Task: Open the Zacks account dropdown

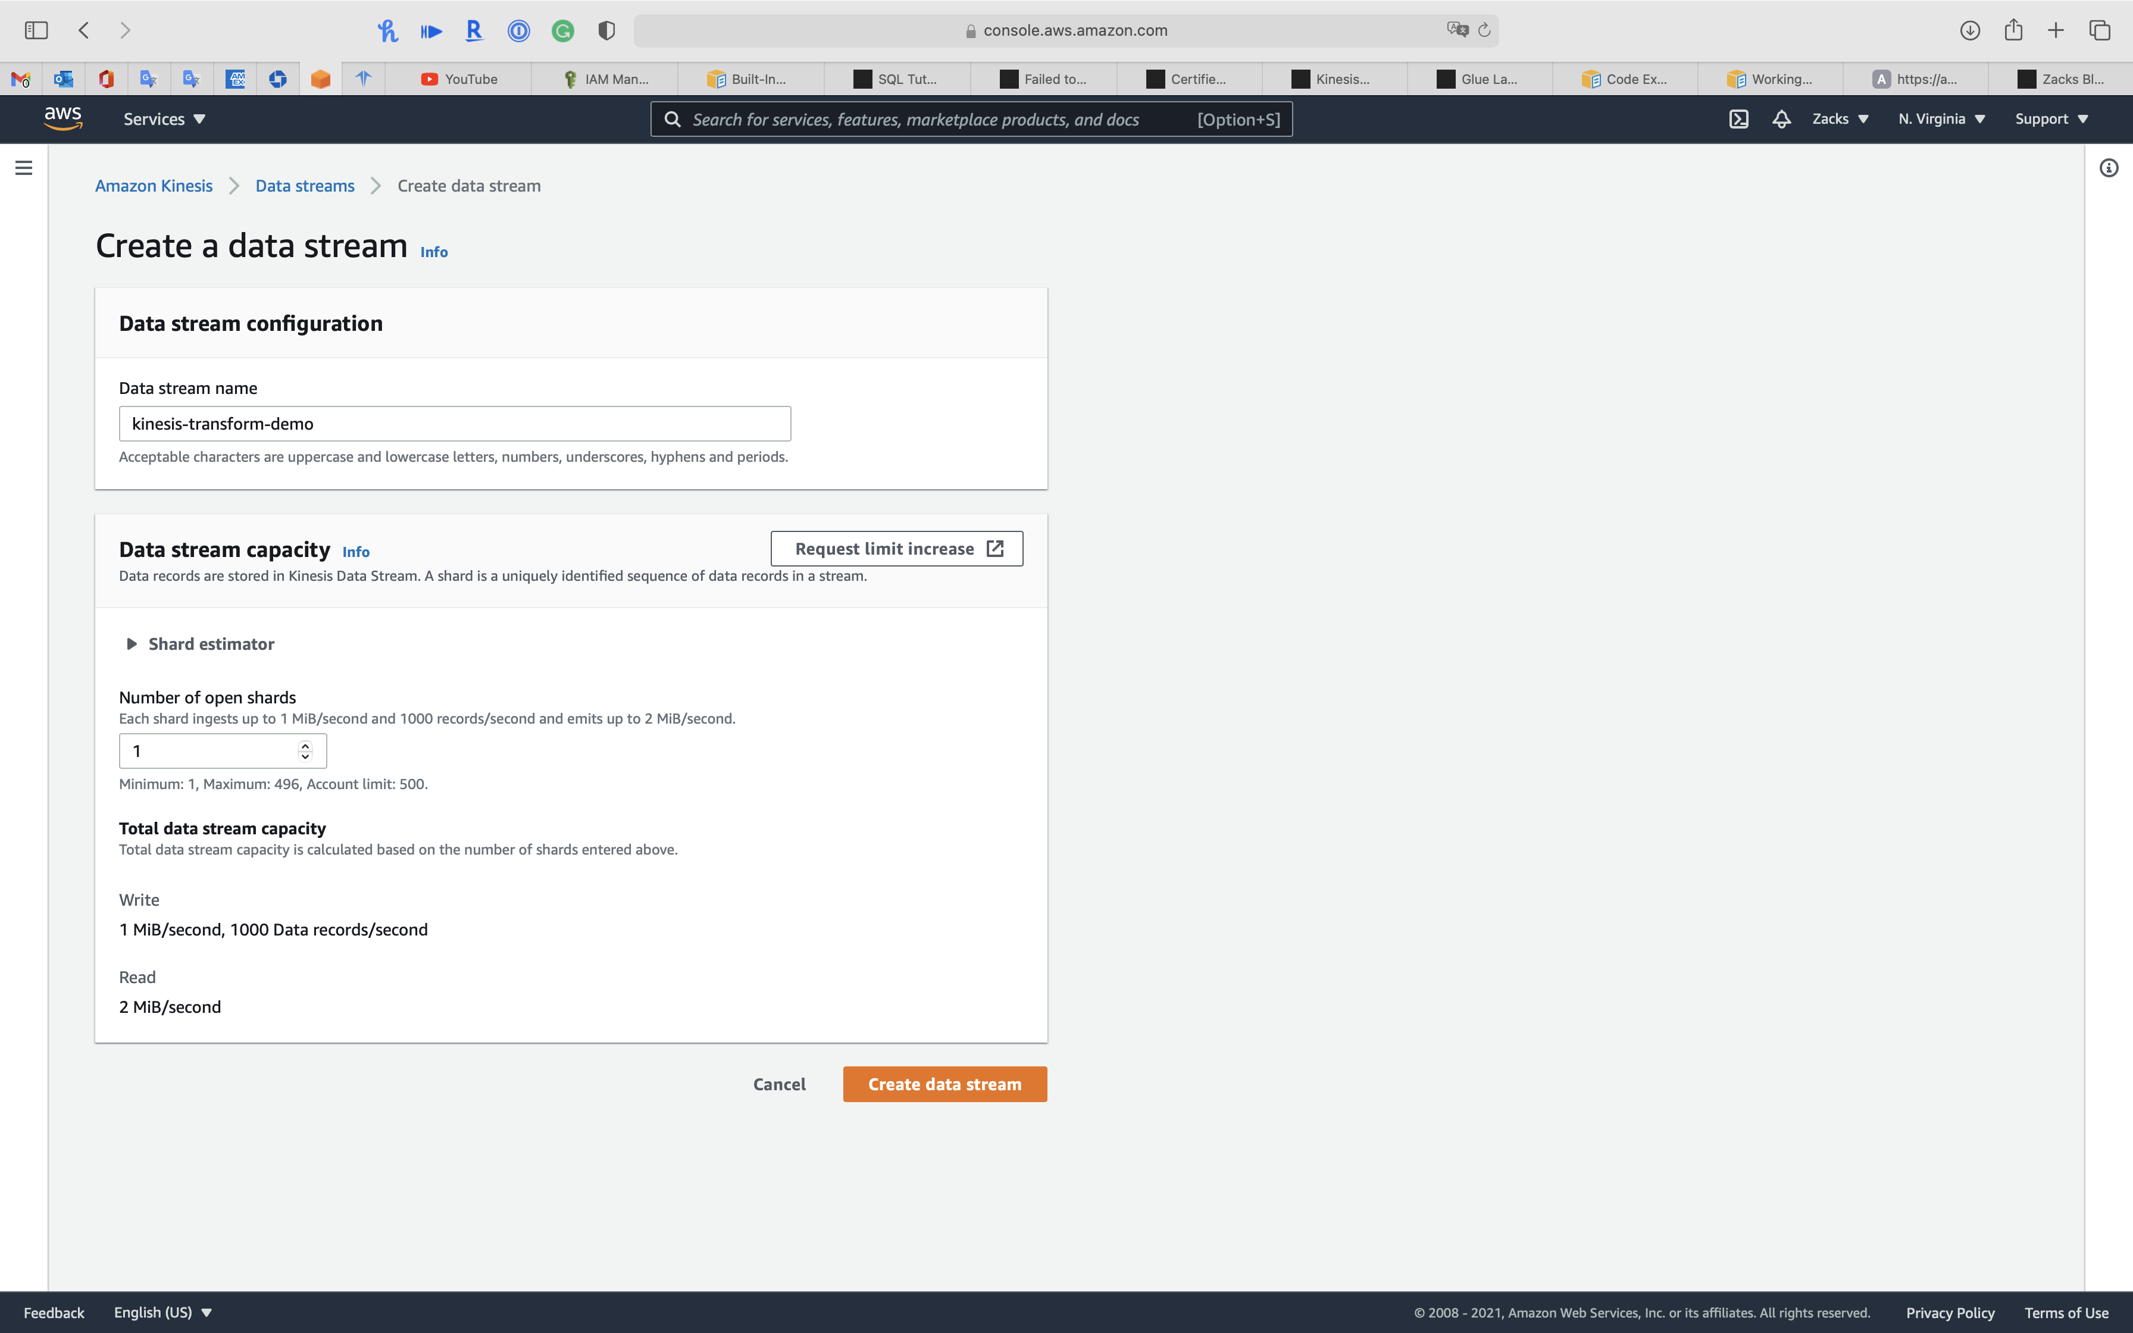Action: click(x=1840, y=119)
